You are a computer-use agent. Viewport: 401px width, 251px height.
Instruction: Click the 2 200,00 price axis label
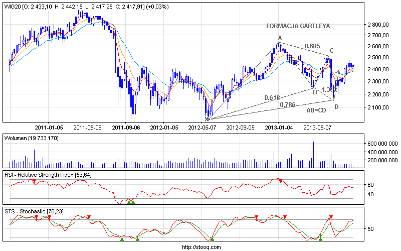coord(378,94)
